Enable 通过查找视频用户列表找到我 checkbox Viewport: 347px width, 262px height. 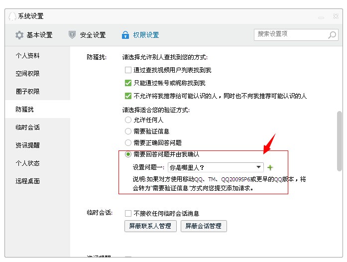click(128, 70)
